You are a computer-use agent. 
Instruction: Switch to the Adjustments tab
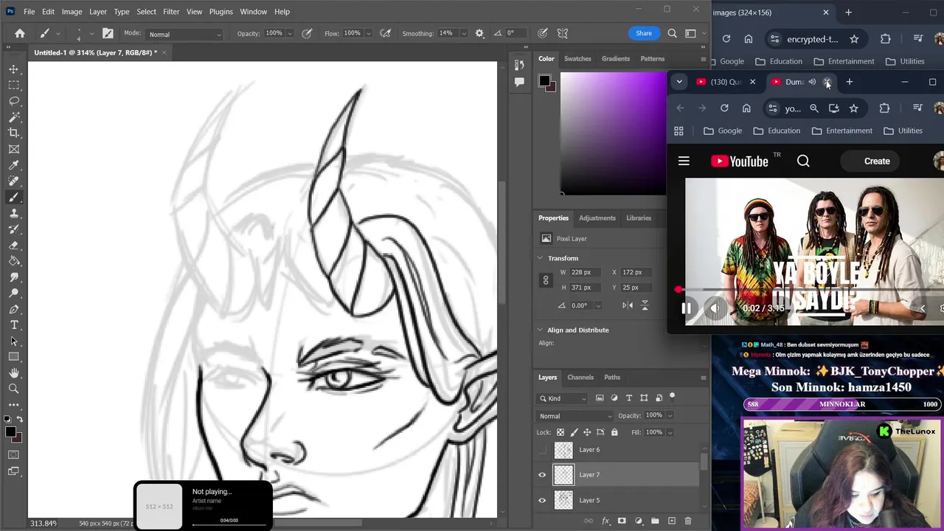pyautogui.click(x=597, y=218)
